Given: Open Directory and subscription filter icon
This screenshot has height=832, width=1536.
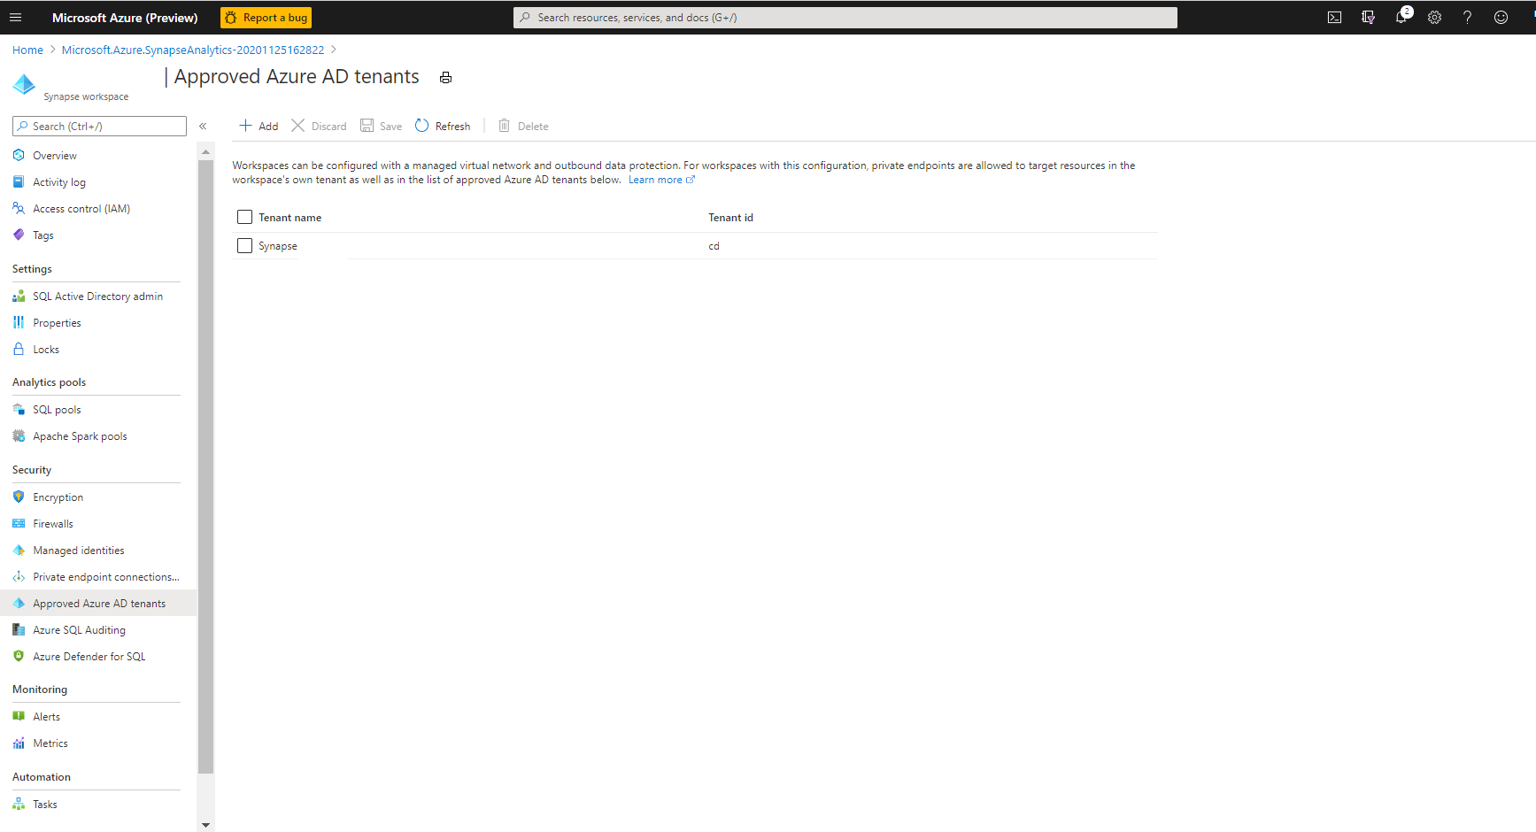Looking at the screenshot, I should [1368, 17].
